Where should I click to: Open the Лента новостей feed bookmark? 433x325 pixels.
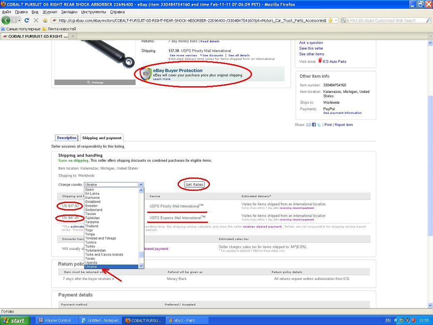tap(59, 29)
